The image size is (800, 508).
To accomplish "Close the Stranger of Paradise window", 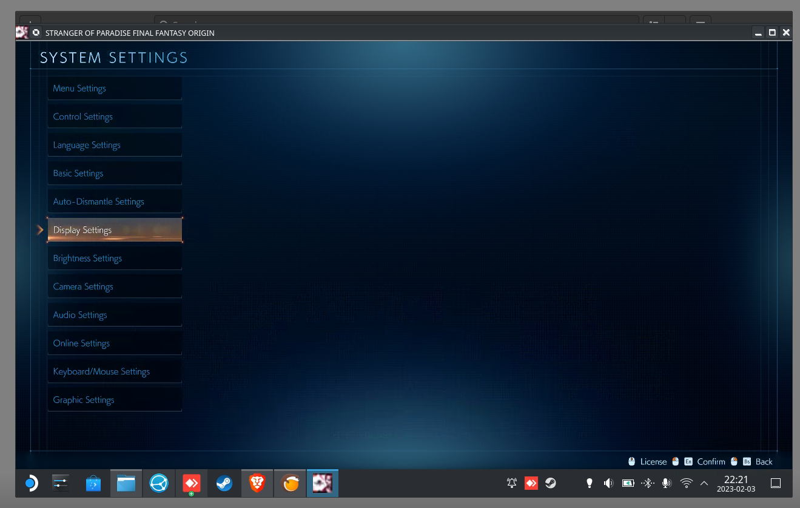I will [786, 33].
